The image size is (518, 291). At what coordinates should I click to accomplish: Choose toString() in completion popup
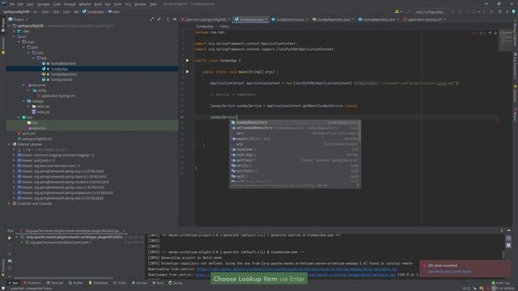click(295, 154)
